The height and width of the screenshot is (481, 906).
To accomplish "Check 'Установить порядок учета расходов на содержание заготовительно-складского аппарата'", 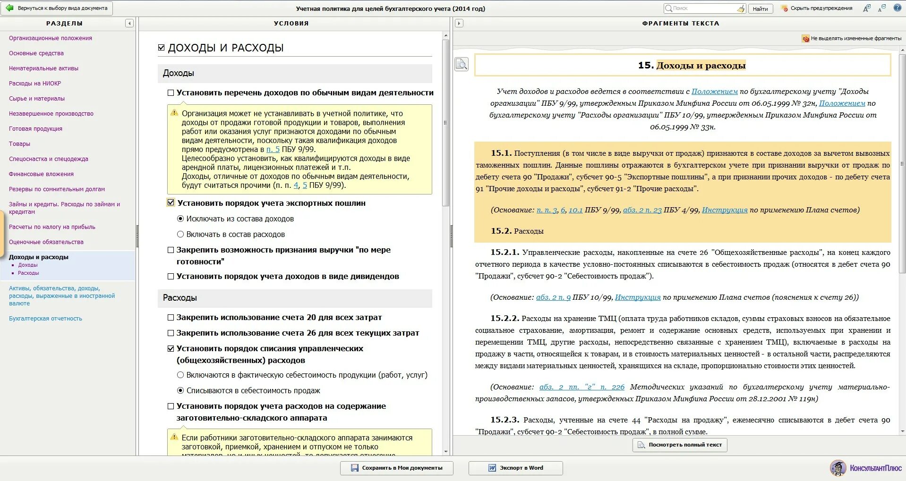I will click(x=171, y=406).
